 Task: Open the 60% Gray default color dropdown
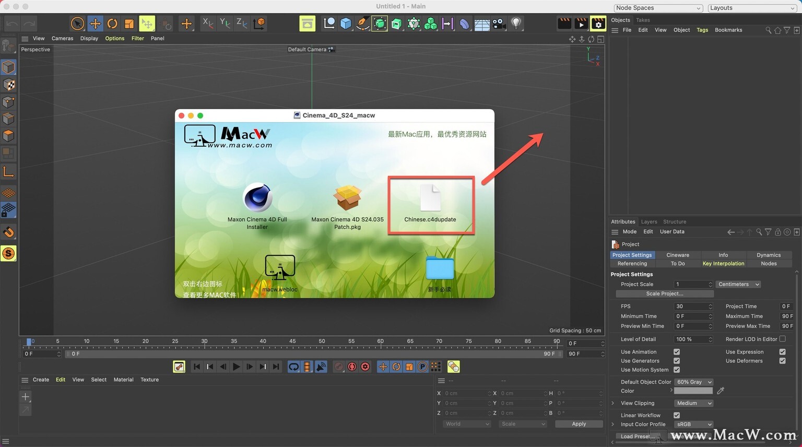(x=694, y=382)
